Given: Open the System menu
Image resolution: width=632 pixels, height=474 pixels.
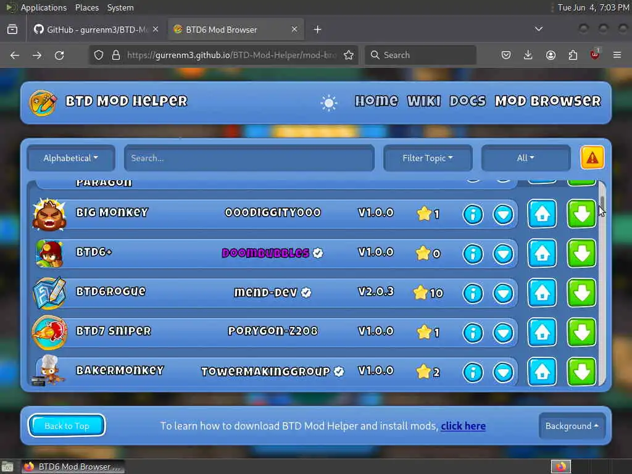Looking at the screenshot, I should click(x=120, y=7).
